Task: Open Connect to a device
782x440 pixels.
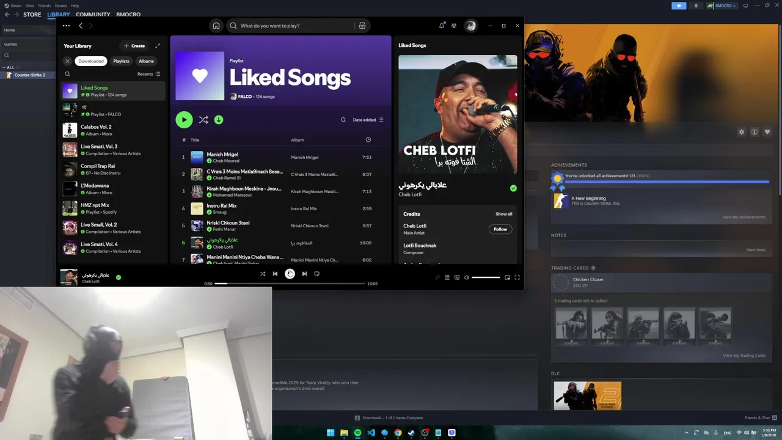Action: [x=457, y=277]
